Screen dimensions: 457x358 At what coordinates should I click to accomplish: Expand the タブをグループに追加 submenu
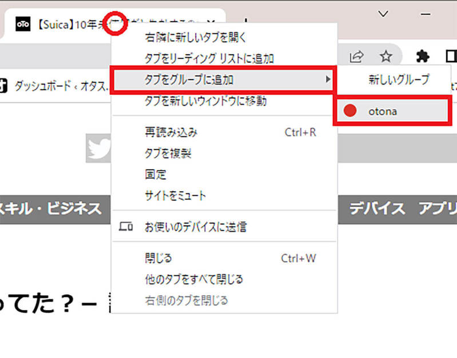(x=223, y=79)
